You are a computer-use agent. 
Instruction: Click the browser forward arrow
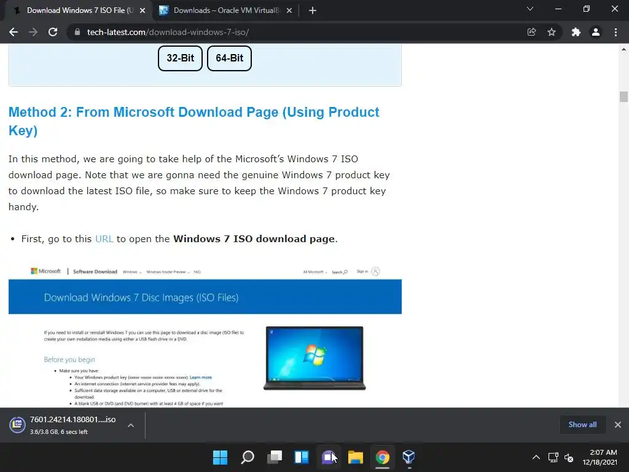[x=33, y=32]
